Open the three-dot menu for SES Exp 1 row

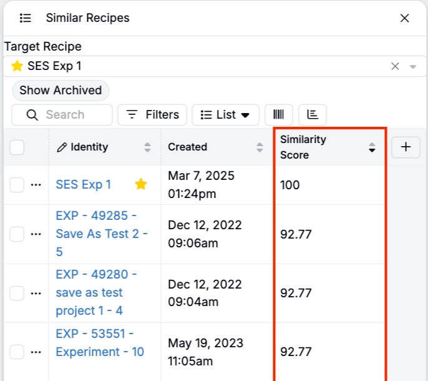36,185
